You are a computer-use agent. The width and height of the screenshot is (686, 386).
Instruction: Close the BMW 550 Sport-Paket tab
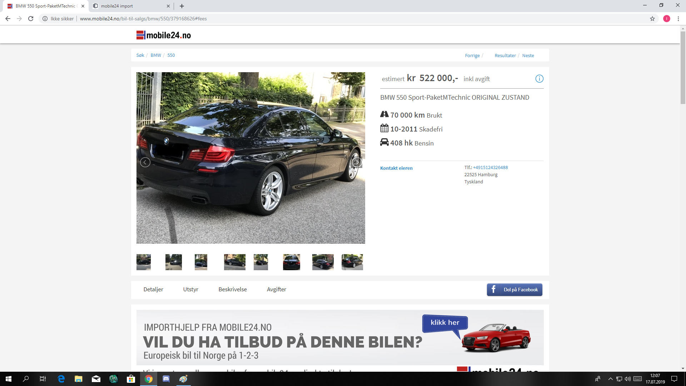tap(83, 6)
